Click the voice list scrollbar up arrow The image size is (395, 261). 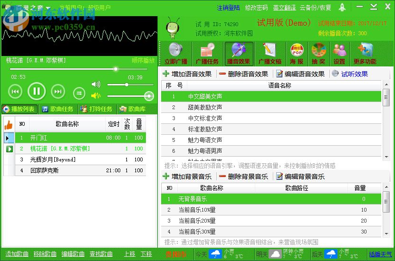[386, 84]
